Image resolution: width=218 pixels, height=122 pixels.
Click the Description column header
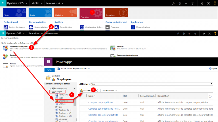click(163, 96)
